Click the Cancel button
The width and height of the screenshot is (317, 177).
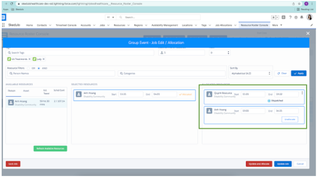tap(300, 164)
